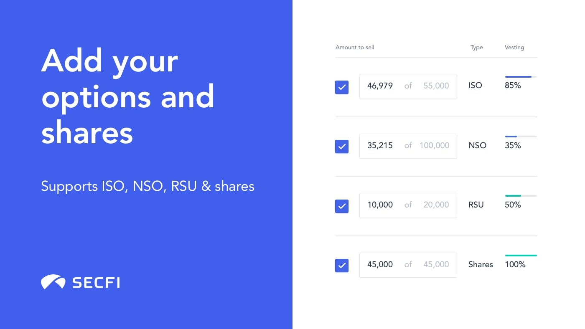Click the RSU 50% vesting bar
This screenshot has width=585, height=329.
click(521, 196)
